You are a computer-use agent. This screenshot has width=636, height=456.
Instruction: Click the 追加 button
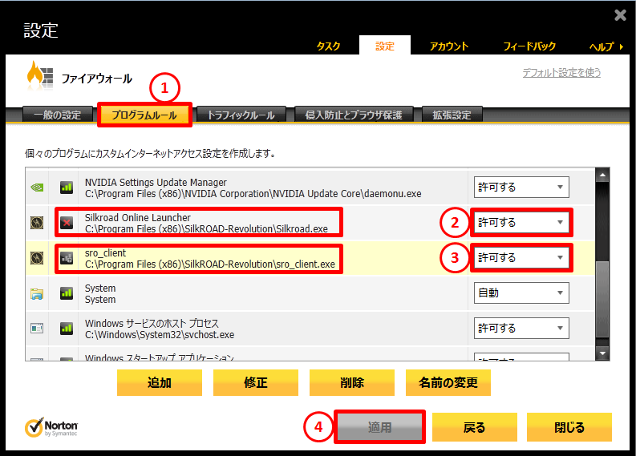pos(160,382)
